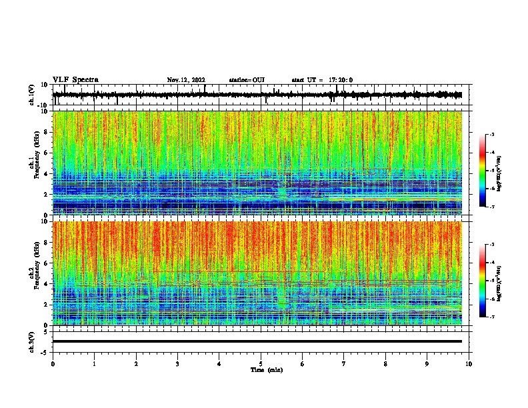Viewport: 528px width, 408px height.
Task: Click the "-3" label on ch.1 color scale
Action: (x=492, y=134)
